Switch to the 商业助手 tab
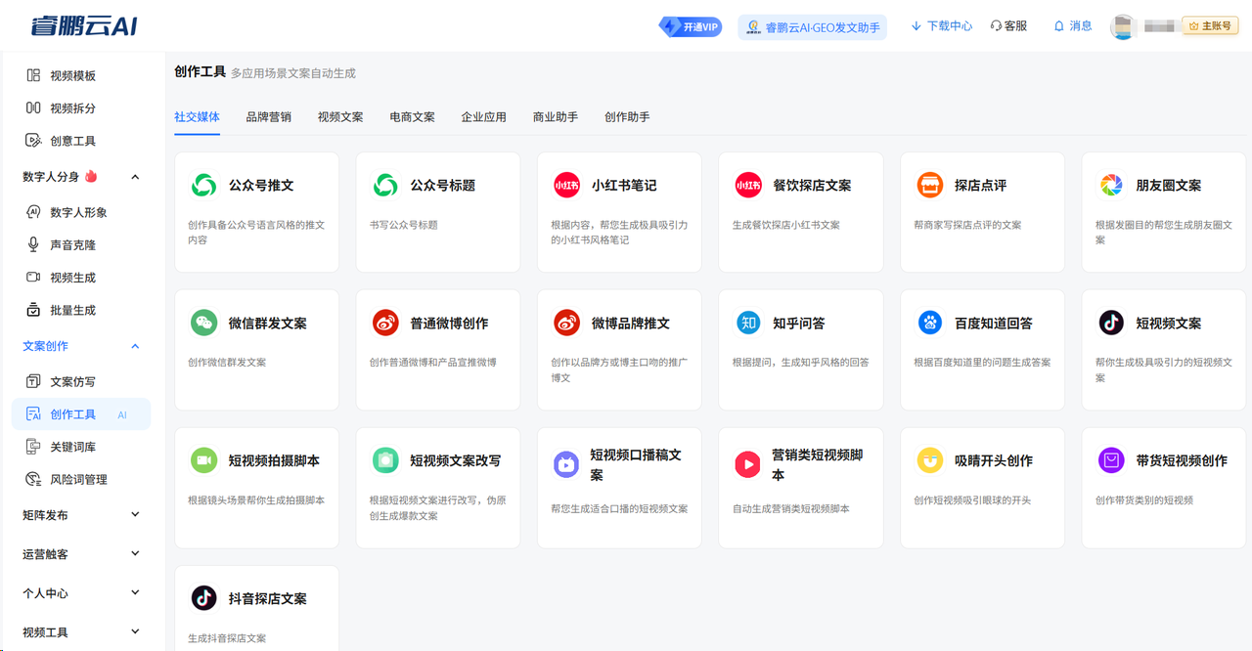 pyautogui.click(x=556, y=117)
